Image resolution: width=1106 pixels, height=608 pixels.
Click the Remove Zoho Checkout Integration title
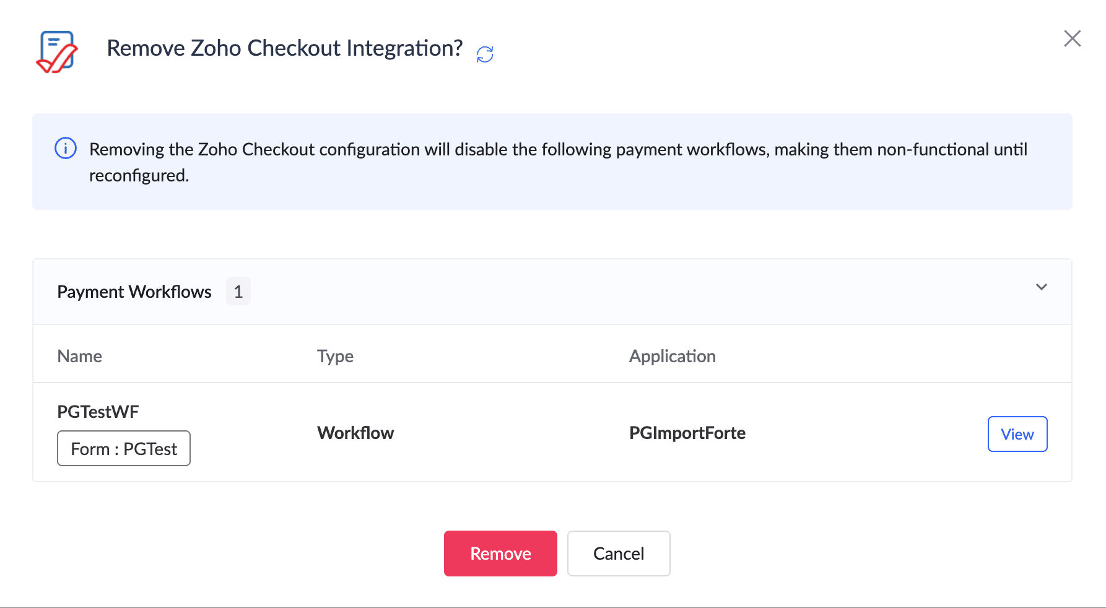(x=284, y=48)
